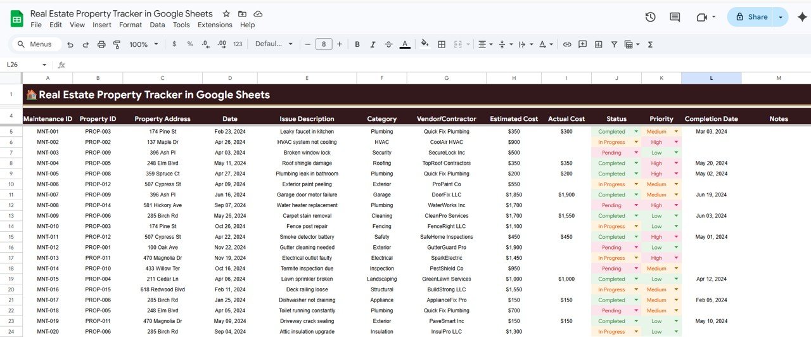Select cell '507 Cypress St' for MNT-006
Image resolution: width=811 pixels, height=337 pixels.
[162, 184]
